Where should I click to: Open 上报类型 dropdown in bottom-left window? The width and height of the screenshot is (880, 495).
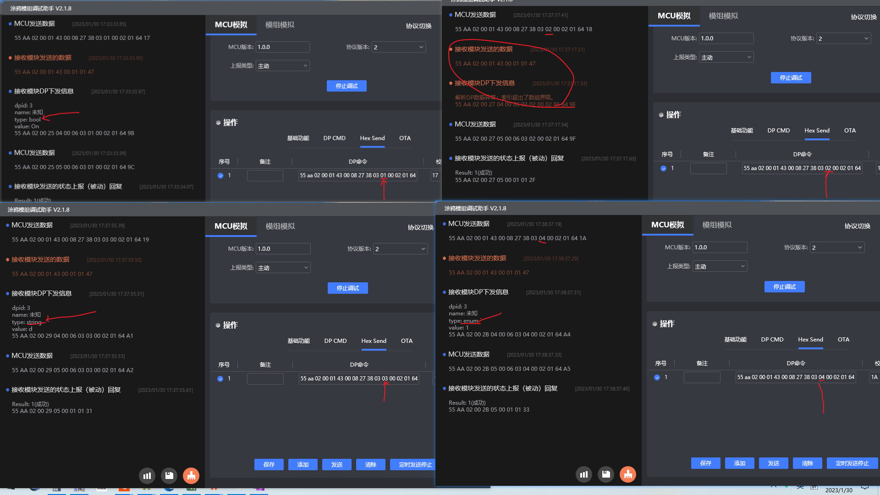click(283, 268)
